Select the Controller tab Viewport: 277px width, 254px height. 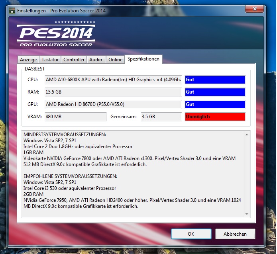pos(74,60)
